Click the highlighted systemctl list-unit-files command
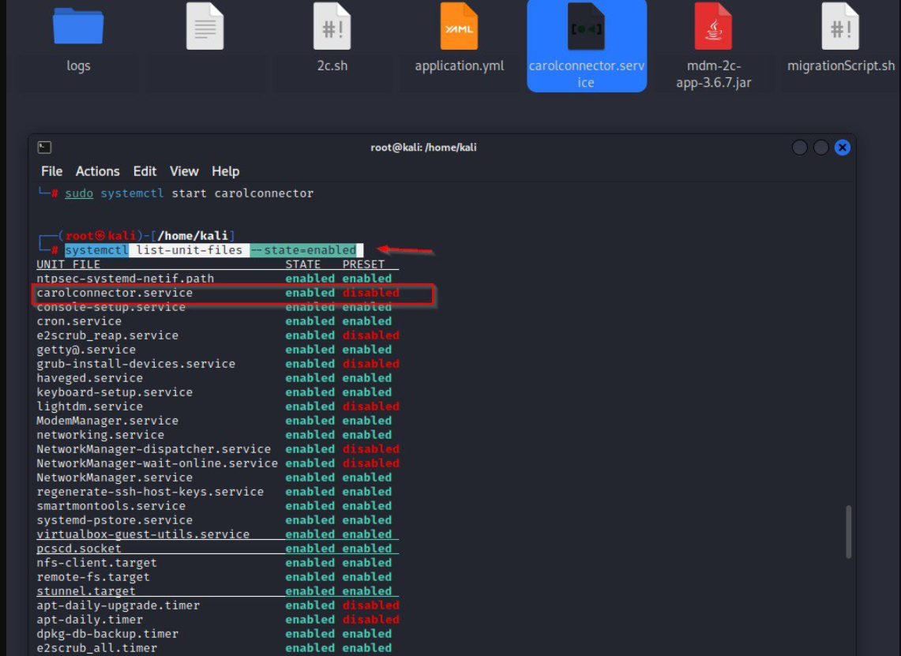Screen dimensions: 901x656 [210, 250]
